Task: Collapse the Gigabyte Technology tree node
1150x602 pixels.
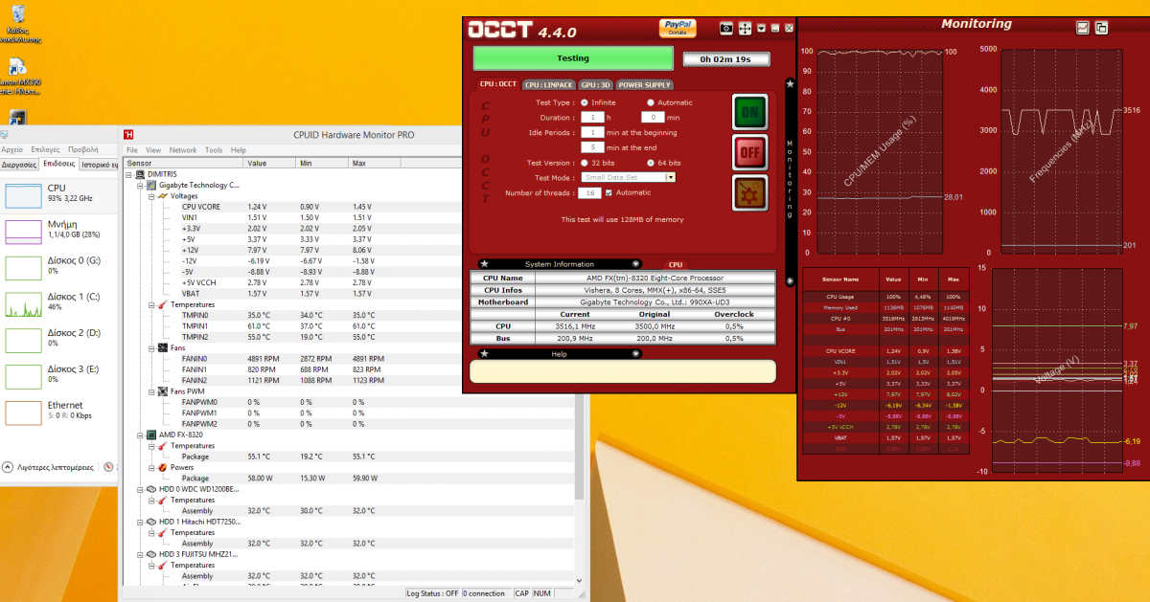Action: (x=140, y=185)
